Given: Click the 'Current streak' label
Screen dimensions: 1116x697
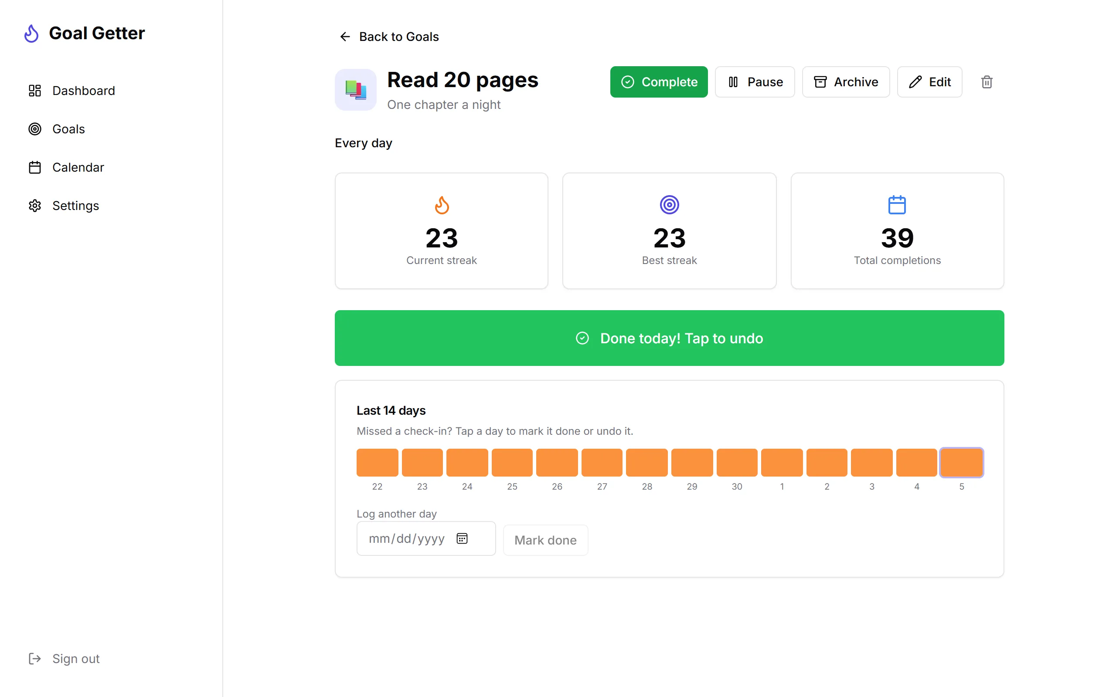Looking at the screenshot, I should pyautogui.click(x=441, y=260).
